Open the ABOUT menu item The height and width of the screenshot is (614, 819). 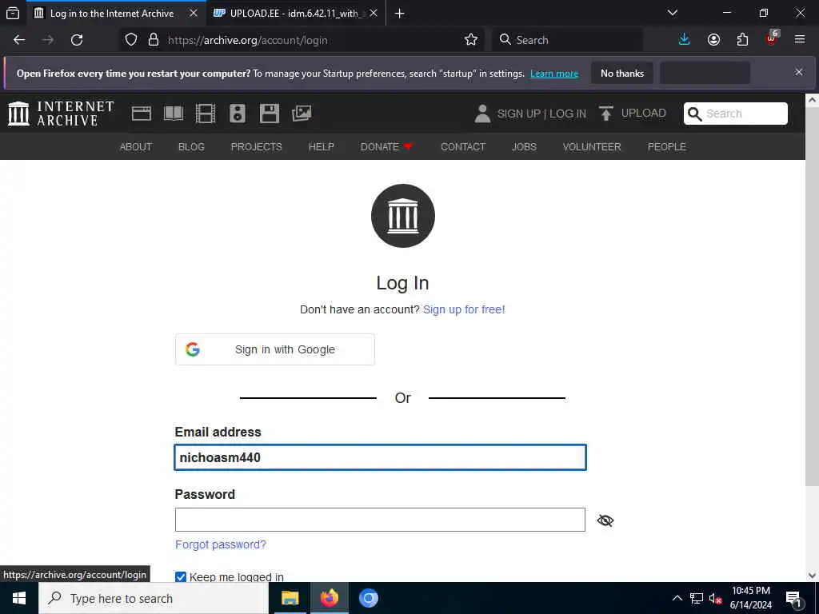[136, 147]
